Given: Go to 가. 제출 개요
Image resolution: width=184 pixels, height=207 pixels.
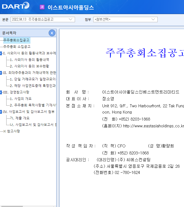Looking at the screenshot, I should (20, 118).
